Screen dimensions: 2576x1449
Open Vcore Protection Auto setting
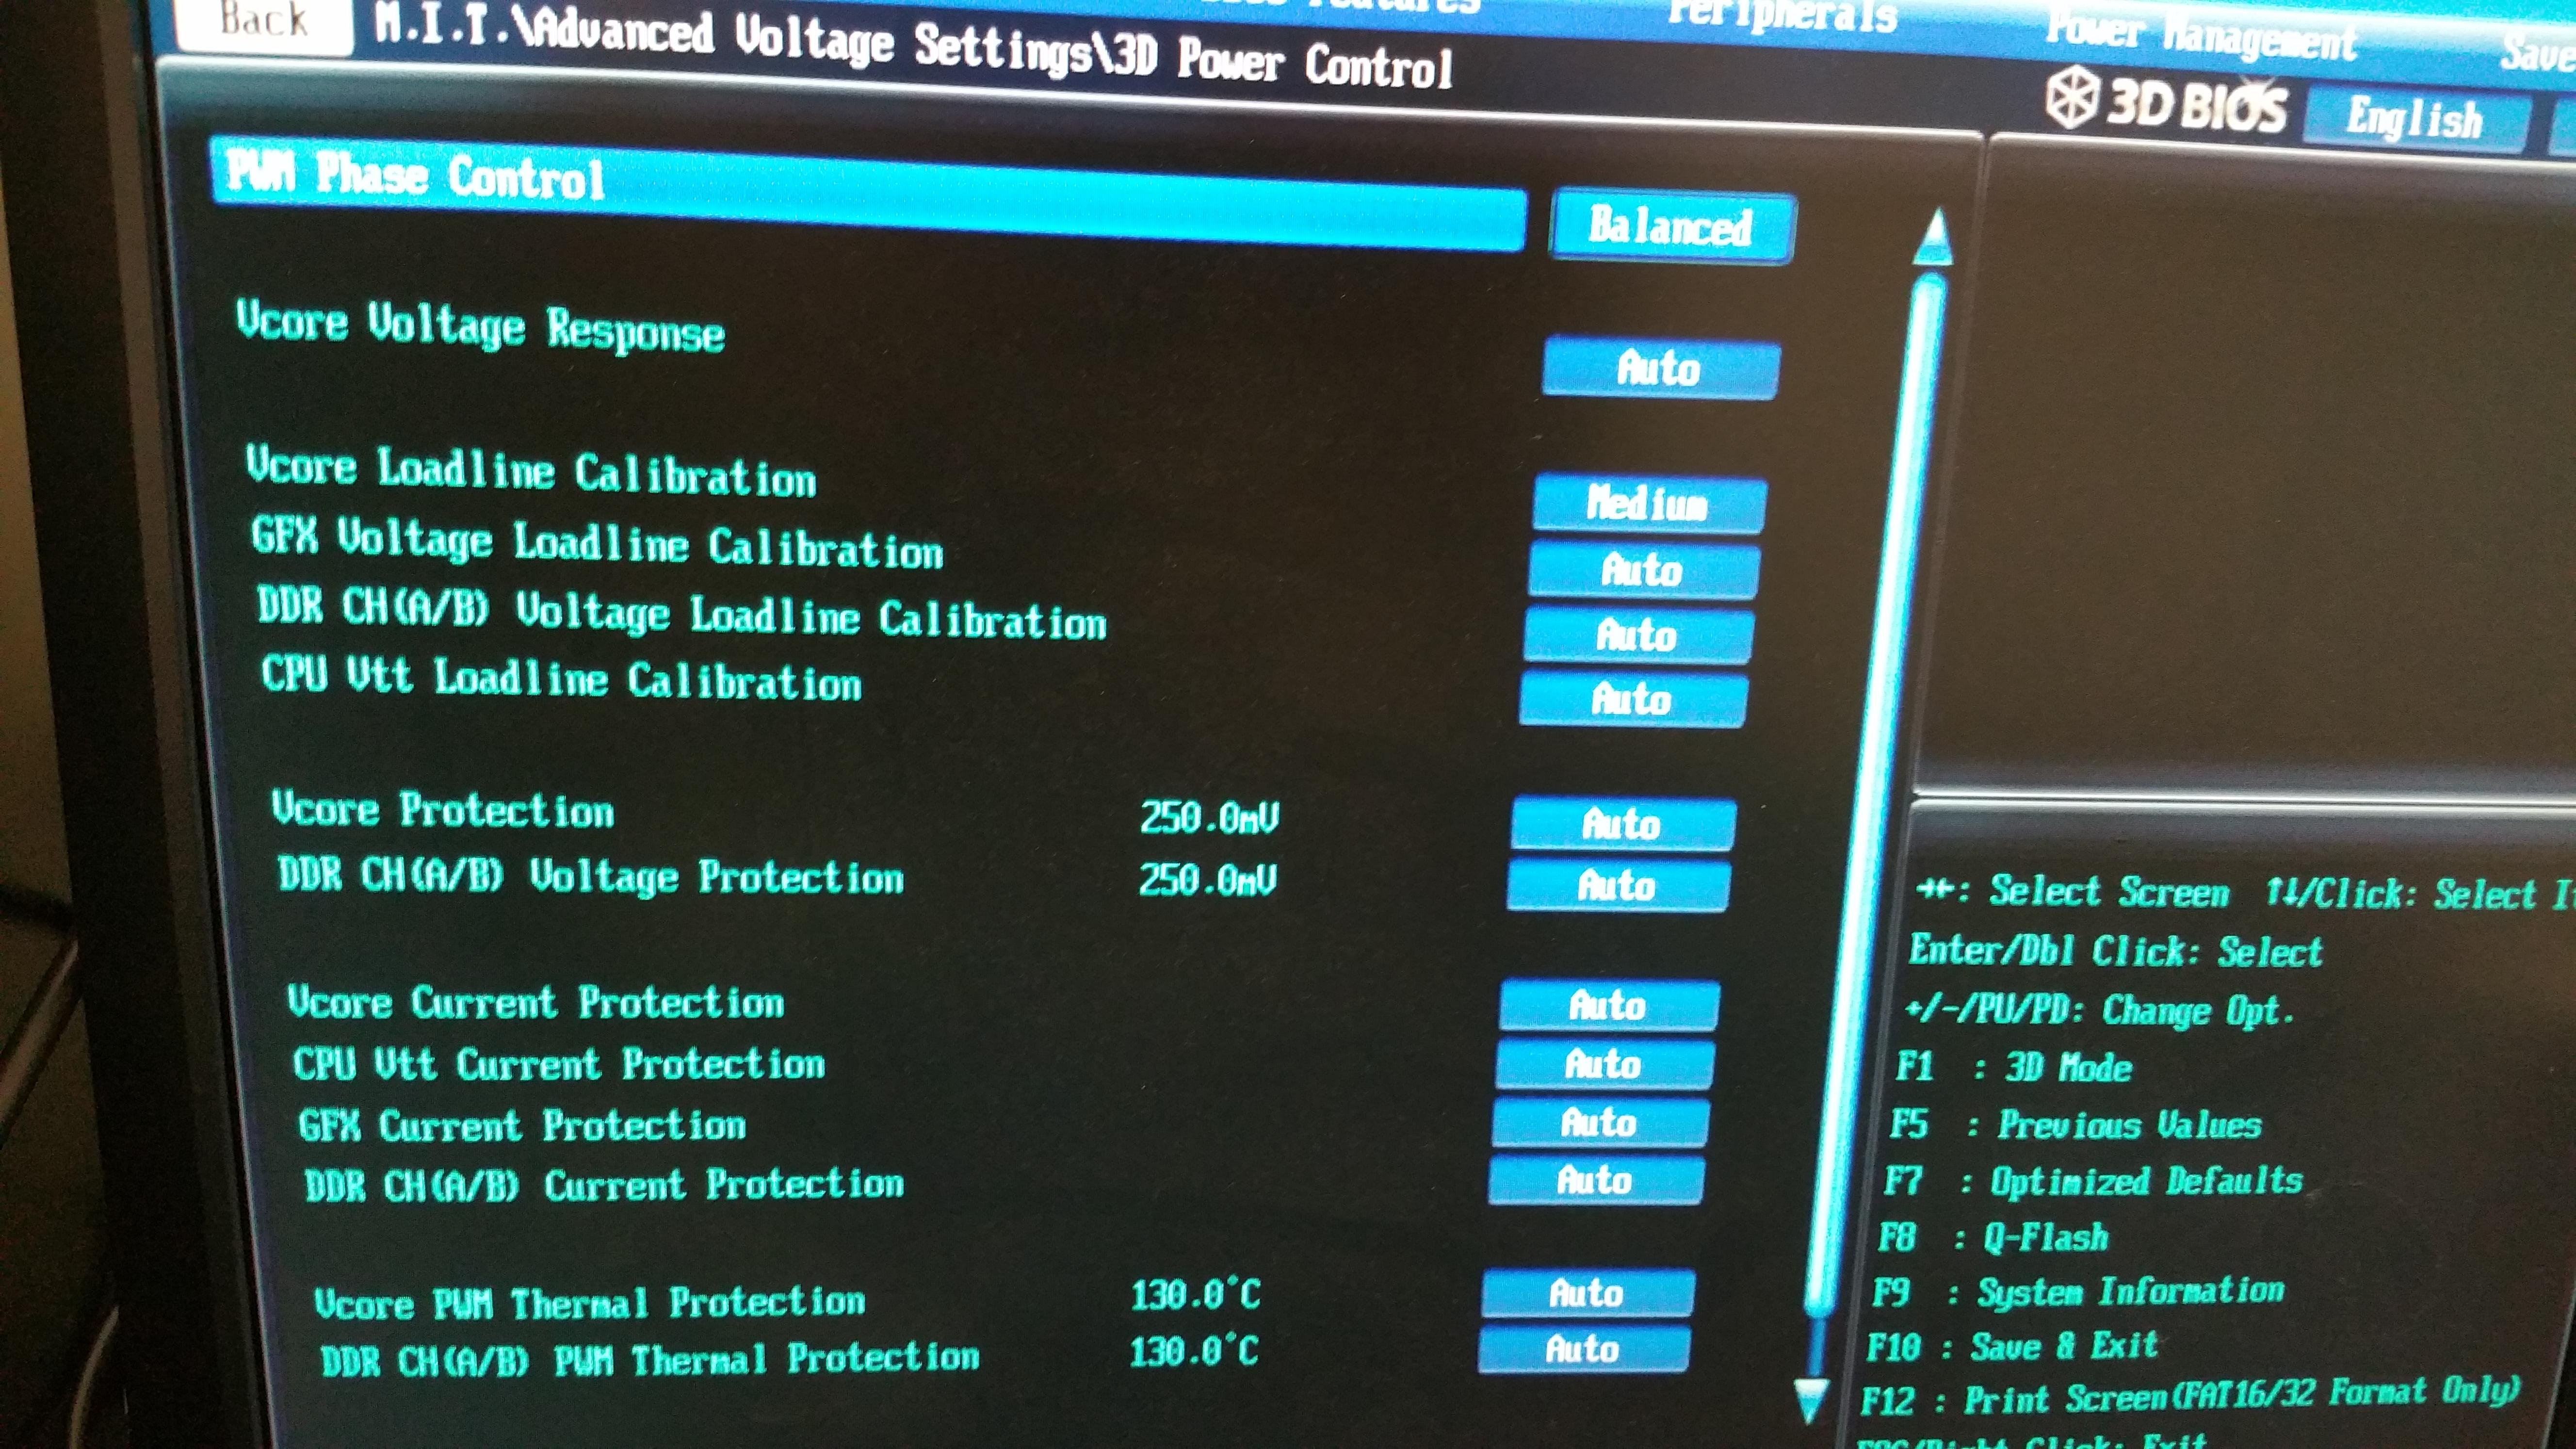(1622, 824)
